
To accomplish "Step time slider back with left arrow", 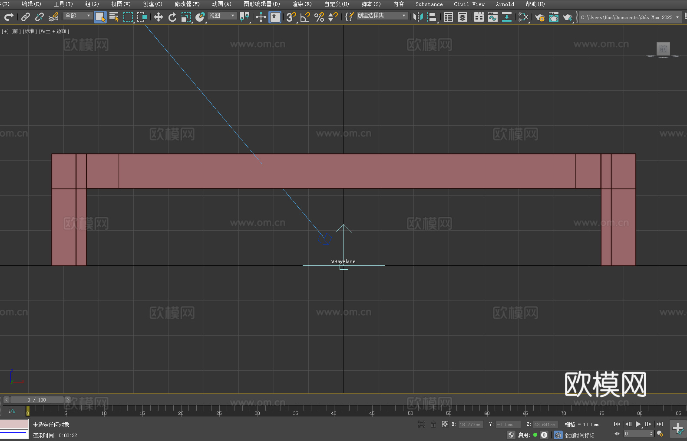I will (7, 400).
